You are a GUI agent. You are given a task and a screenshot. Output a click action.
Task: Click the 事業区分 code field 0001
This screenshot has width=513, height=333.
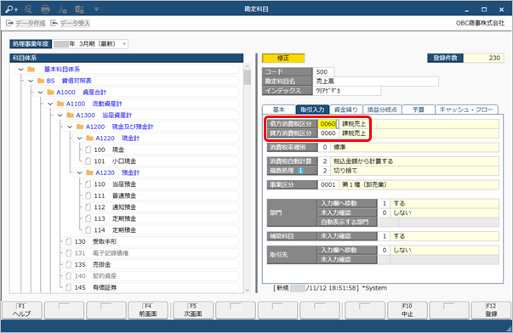pyautogui.click(x=328, y=184)
